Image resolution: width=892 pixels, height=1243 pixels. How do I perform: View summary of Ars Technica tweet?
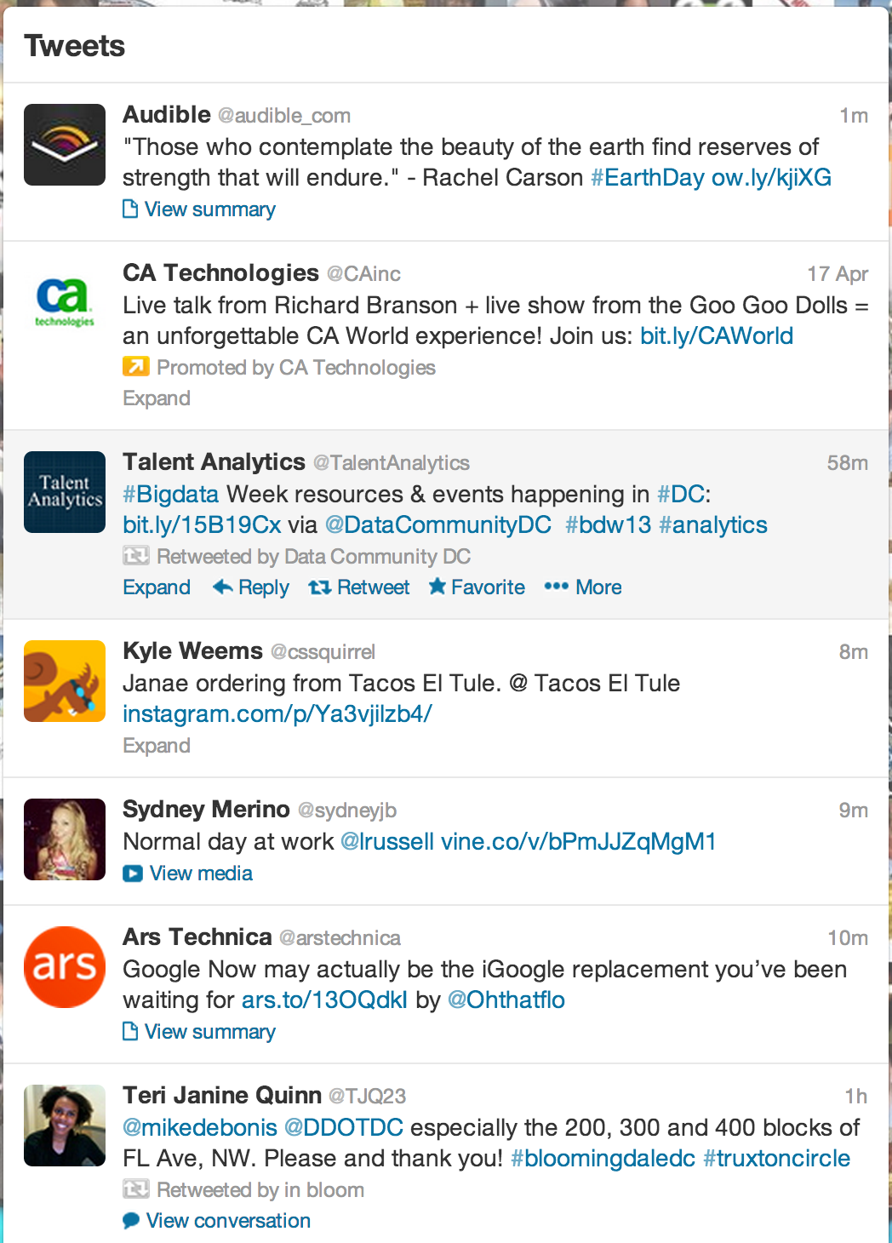point(200,1032)
